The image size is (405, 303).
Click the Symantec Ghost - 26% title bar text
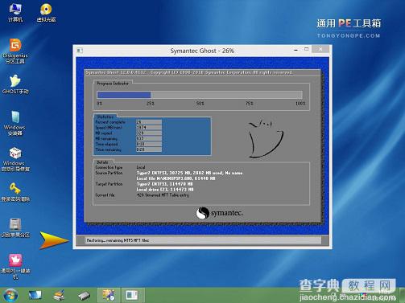click(x=202, y=51)
